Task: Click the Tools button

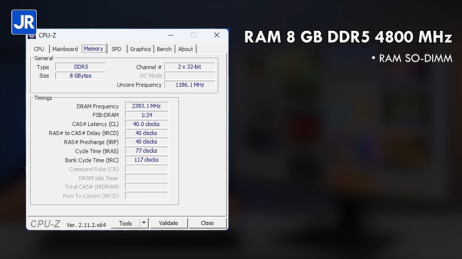Action: click(x=126, y=223)
